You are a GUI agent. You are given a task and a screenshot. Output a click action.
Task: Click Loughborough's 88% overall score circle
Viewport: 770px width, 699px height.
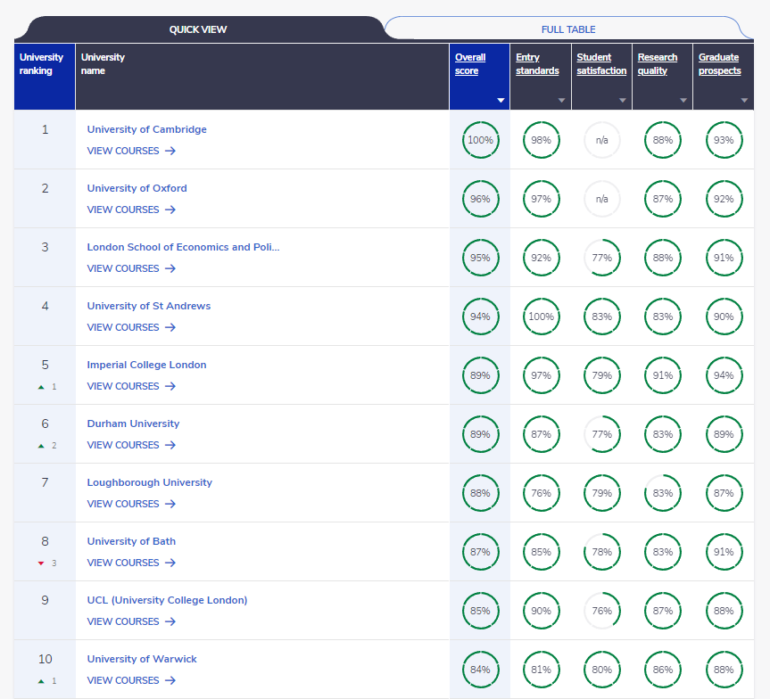(x=480, y=493)
